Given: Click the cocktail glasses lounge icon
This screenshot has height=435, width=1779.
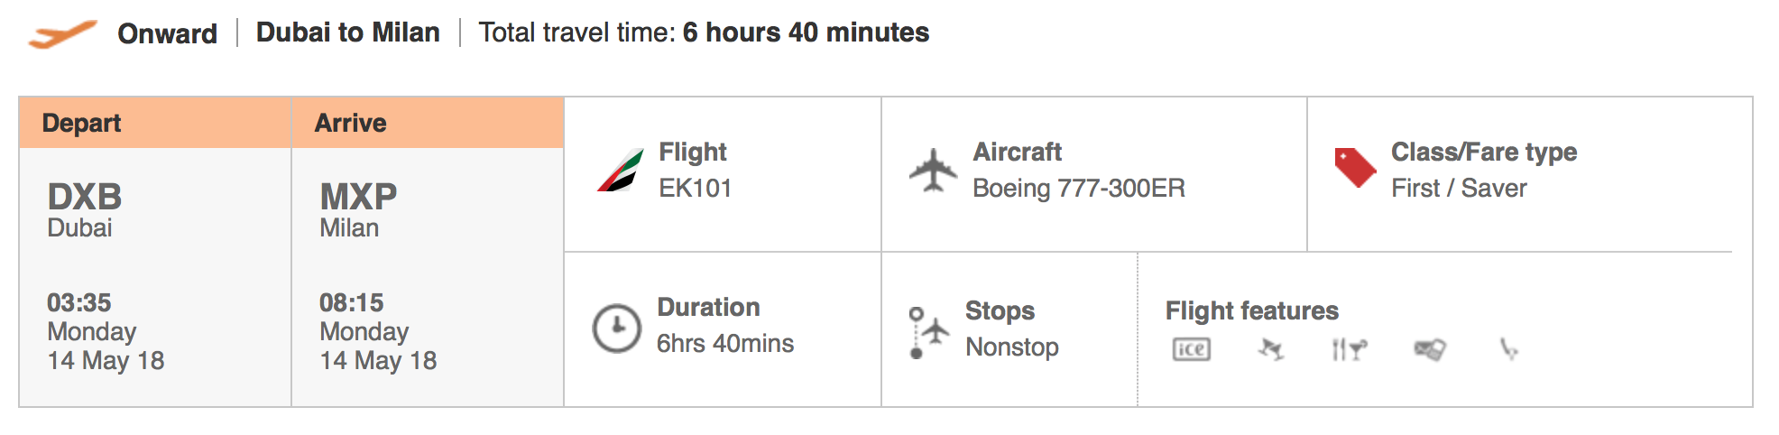Looking at the screenshot, I should (x=1270, y=349).
